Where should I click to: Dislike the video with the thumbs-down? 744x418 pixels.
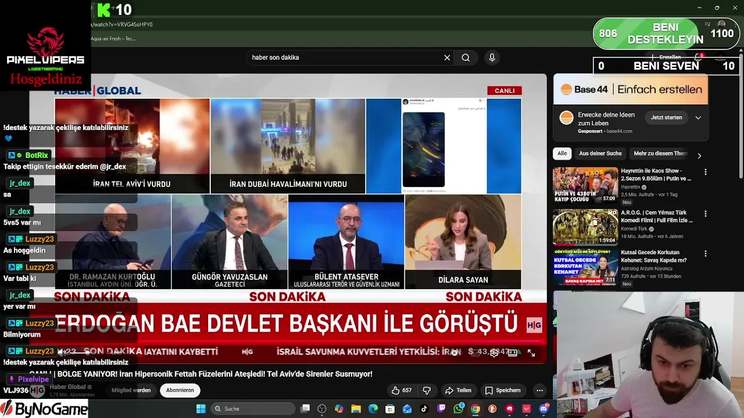click(x=427, y=390)
